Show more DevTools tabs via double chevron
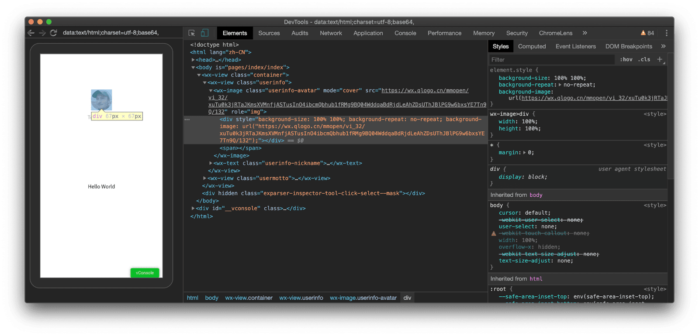 [x=585, y=33]
